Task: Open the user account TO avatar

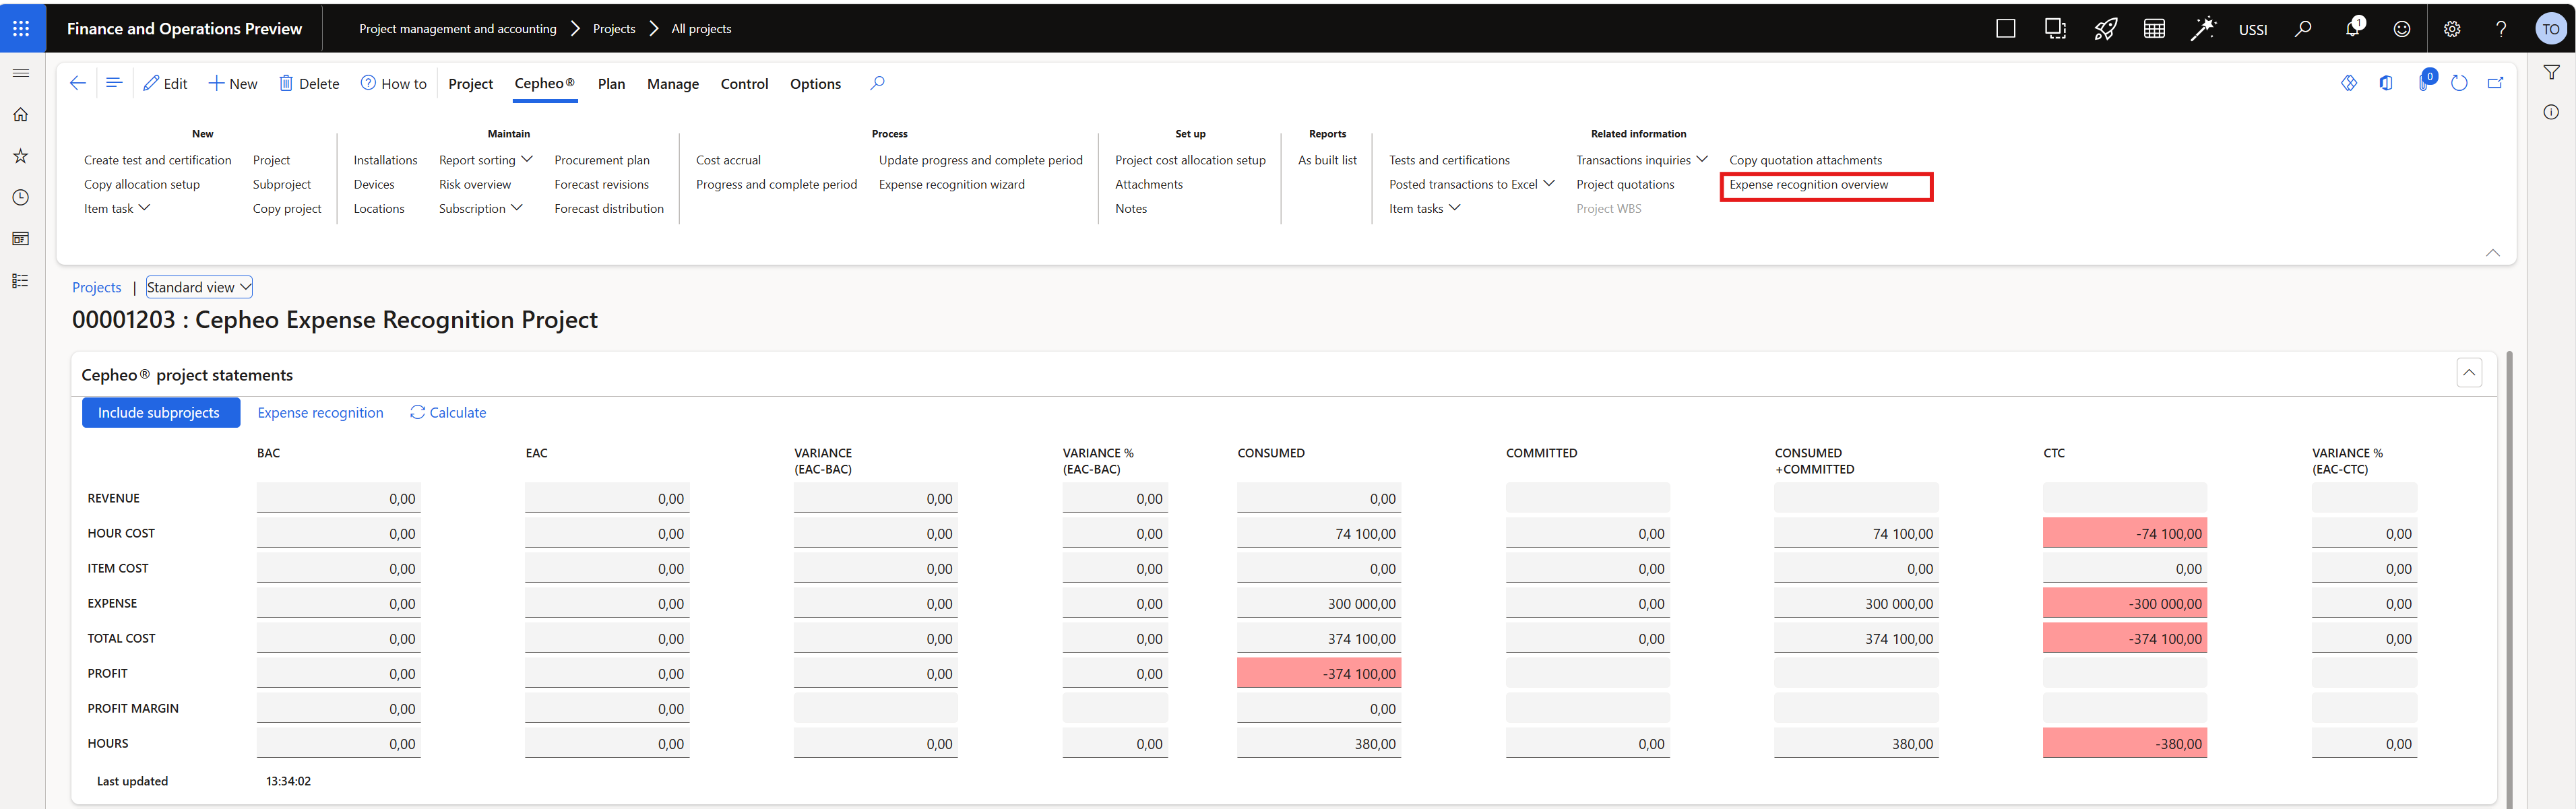Action: 2551,28
